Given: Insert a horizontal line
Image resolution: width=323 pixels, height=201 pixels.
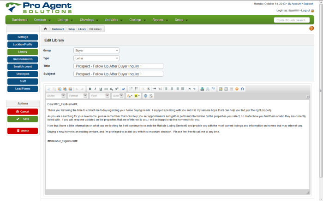Looking at the screenshot, I should coord(231,89).
